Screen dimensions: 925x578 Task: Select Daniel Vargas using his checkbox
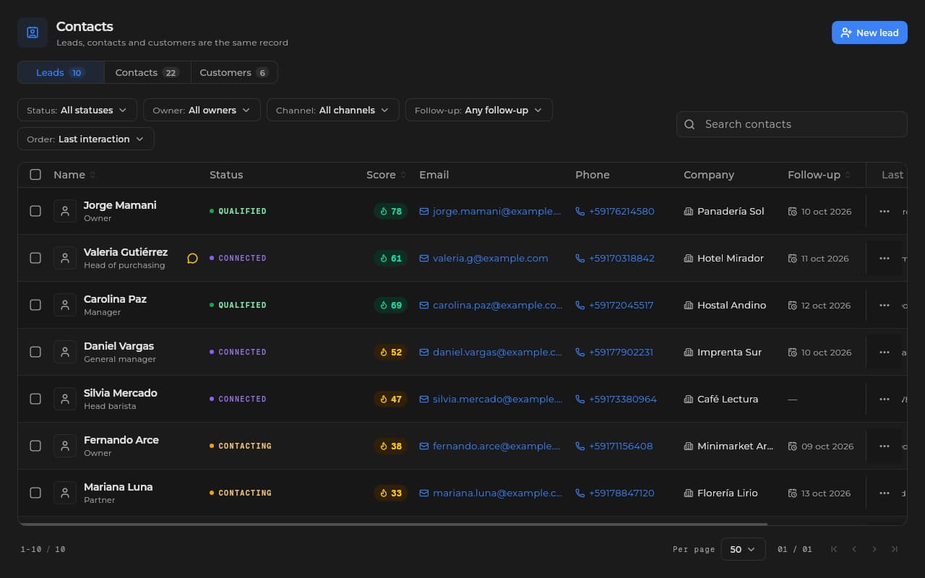35,352
